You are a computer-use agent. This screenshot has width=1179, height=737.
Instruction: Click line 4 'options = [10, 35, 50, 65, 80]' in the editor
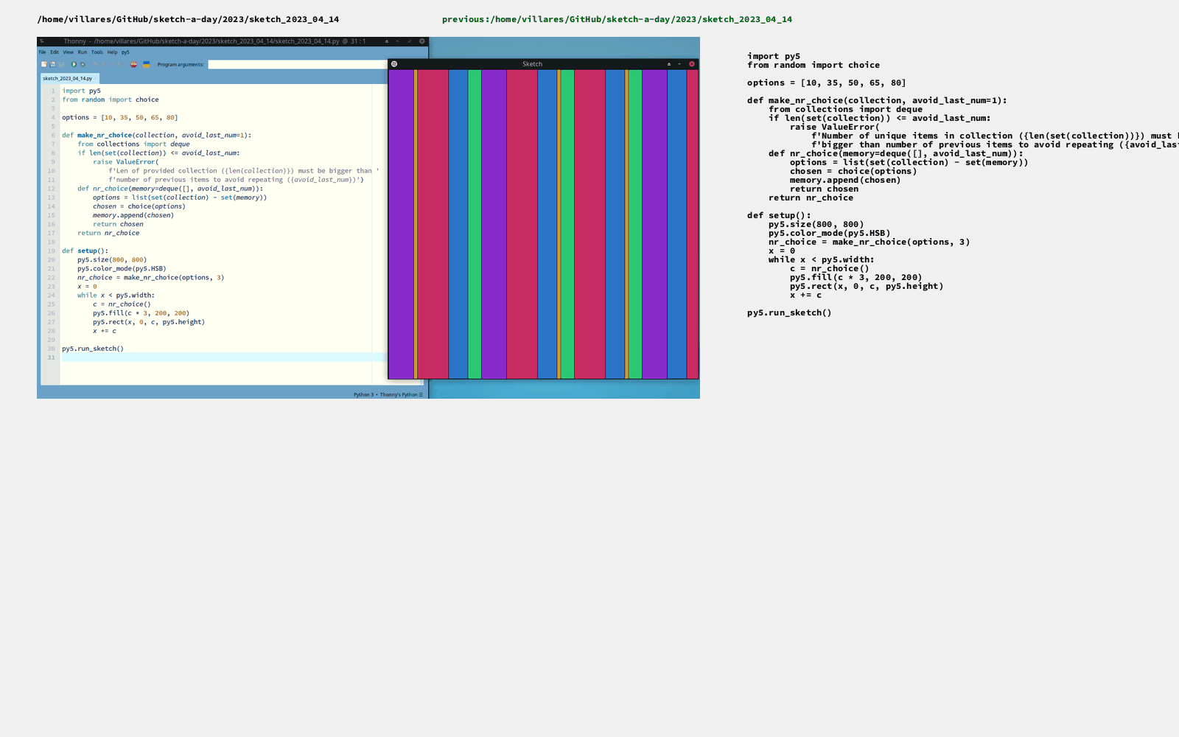click(x=120, y=117)
